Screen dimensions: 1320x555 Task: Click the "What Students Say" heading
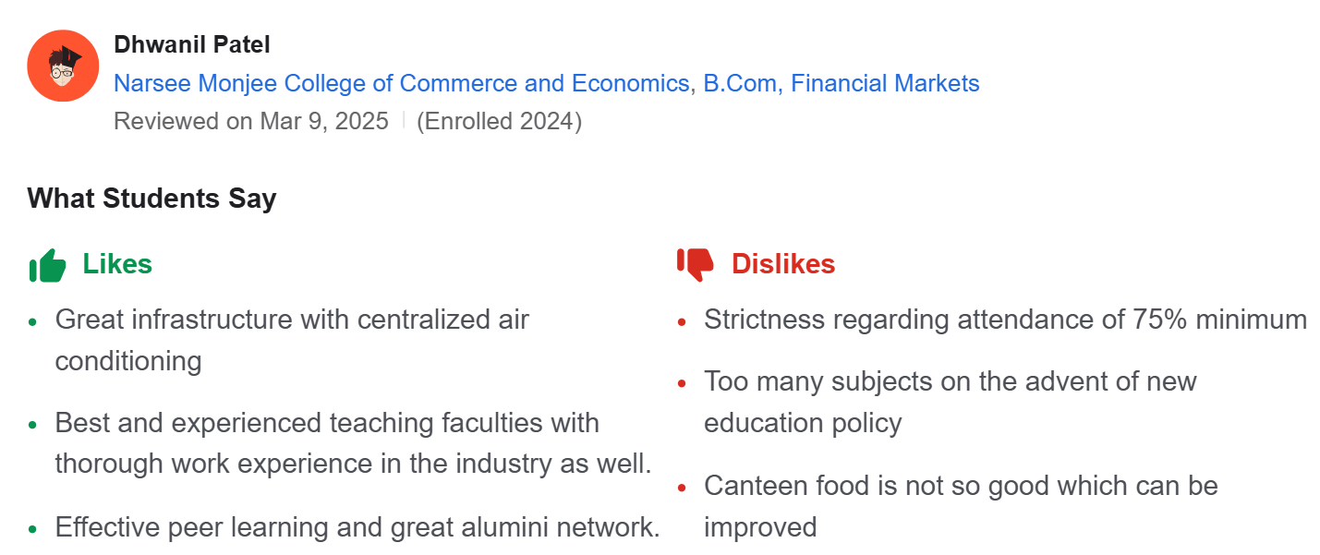coord(152,199)
